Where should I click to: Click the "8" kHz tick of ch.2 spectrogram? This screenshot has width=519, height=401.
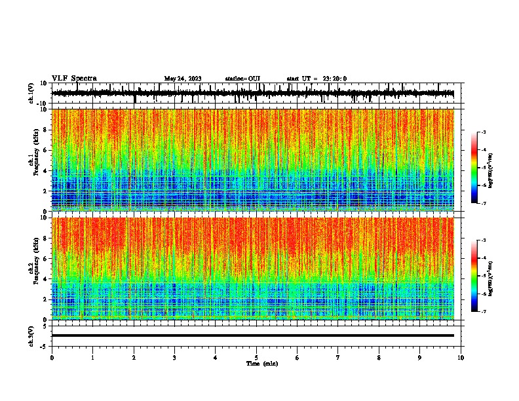point(45,239)
